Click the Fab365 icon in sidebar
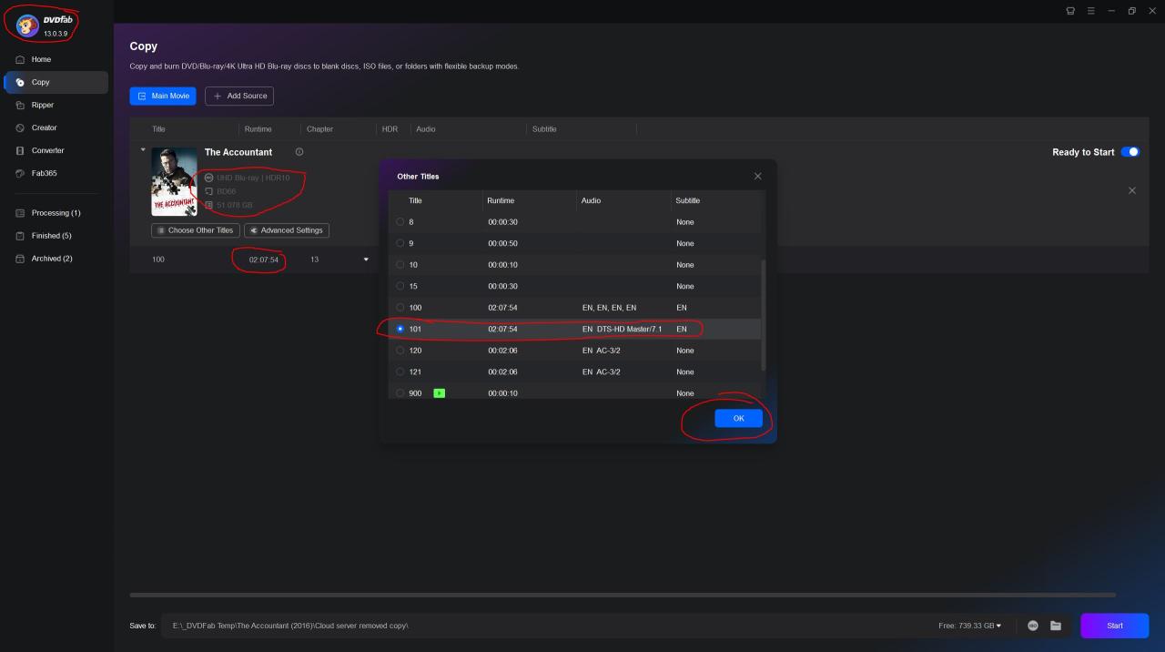The image size is (1165, 652). (x=20, y=173)
